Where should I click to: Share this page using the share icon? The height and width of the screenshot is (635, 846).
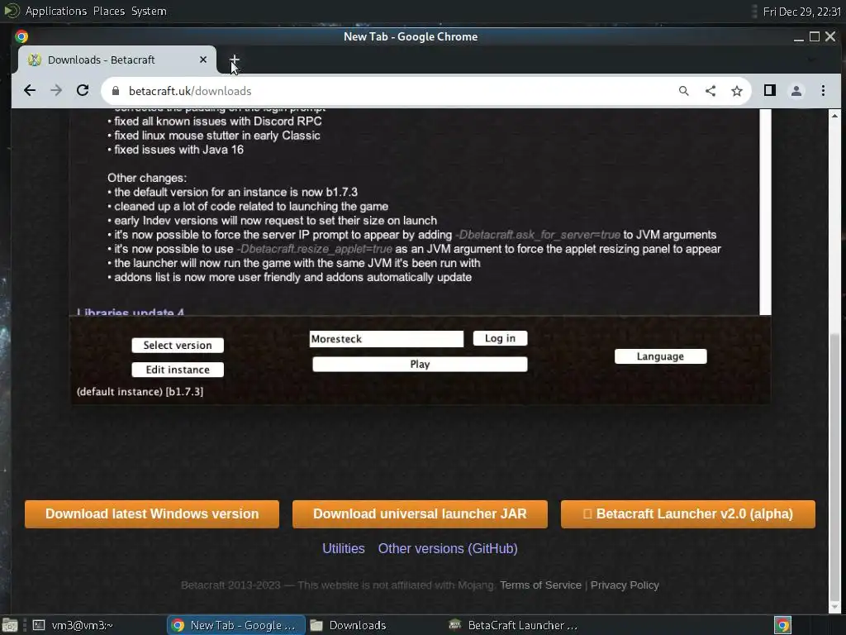click(x=710, y=91)
